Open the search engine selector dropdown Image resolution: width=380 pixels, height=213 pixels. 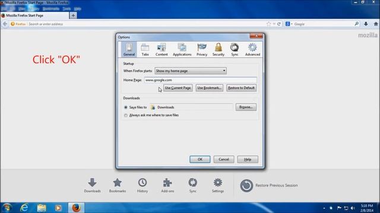(289, 24)
